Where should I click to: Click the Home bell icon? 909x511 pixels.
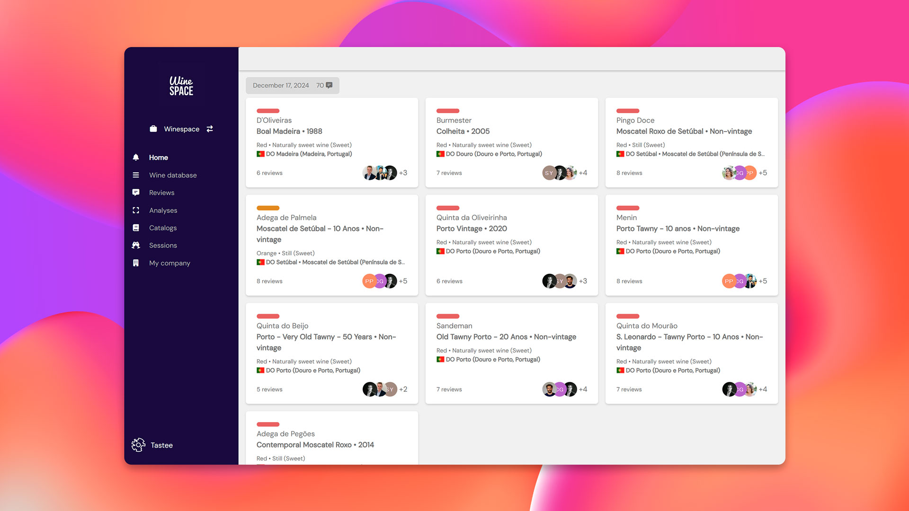(x=136, y=158)
